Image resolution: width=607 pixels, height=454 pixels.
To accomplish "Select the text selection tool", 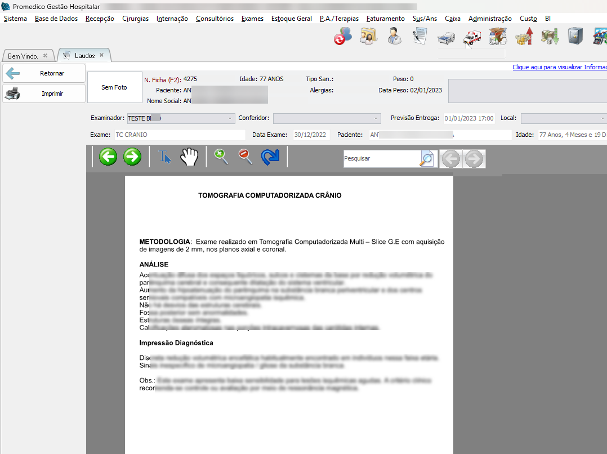I will 166,157.
